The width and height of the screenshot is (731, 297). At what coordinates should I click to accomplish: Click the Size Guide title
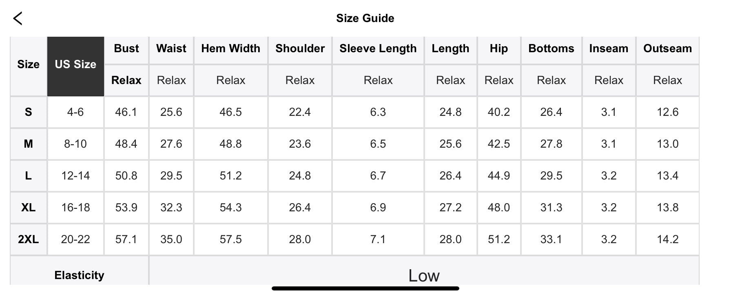click(x=365, y=18)
